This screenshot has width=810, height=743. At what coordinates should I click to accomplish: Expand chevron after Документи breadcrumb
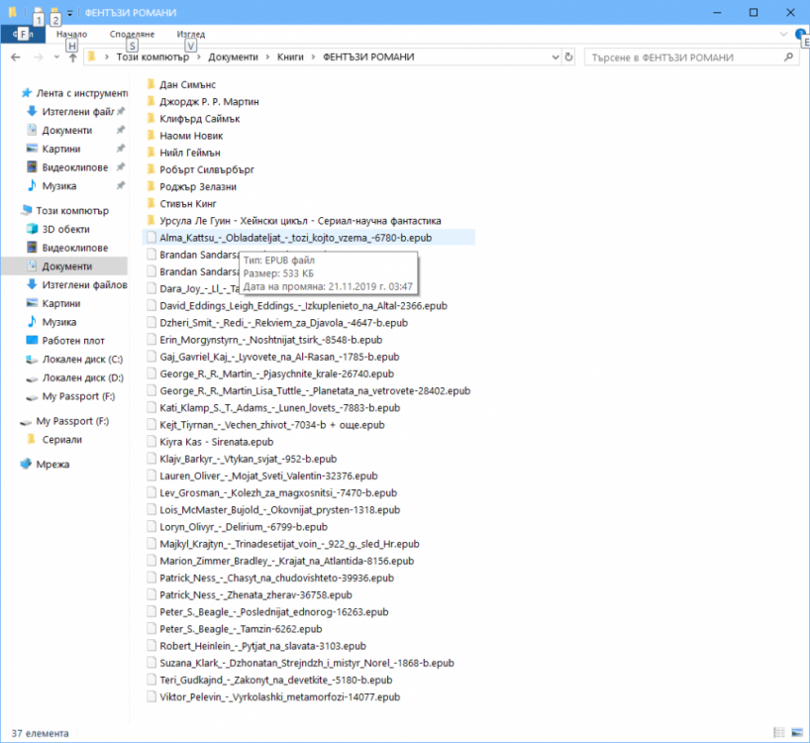pos(267,56)
